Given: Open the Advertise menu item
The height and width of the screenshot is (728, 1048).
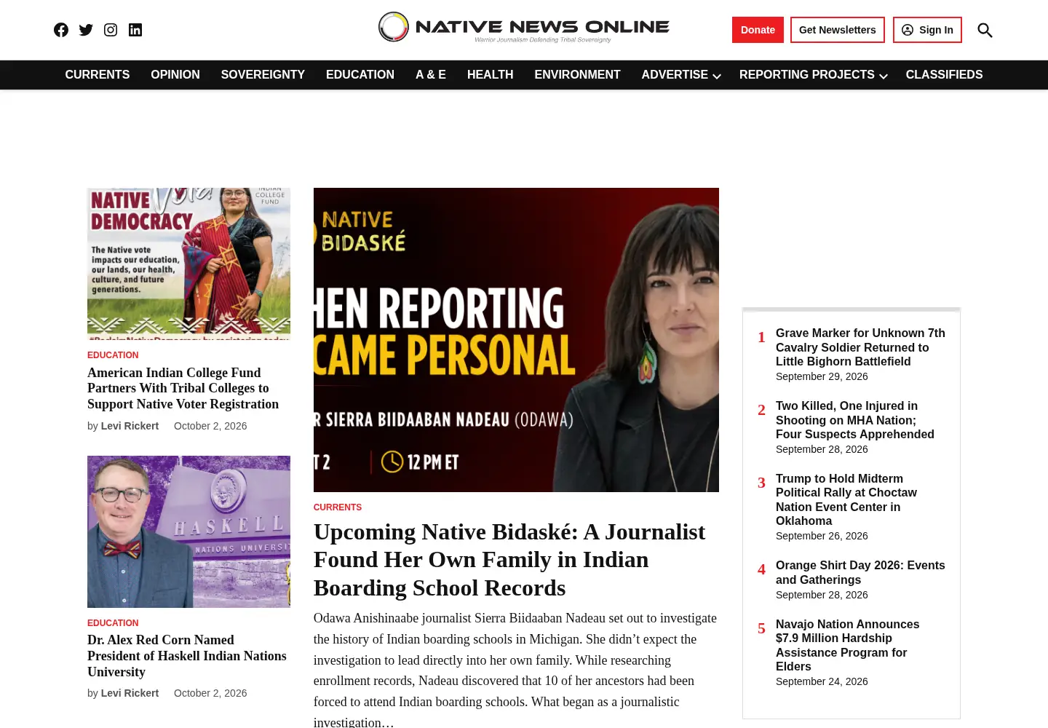Looking at the screenshot, I should (675, 75).
